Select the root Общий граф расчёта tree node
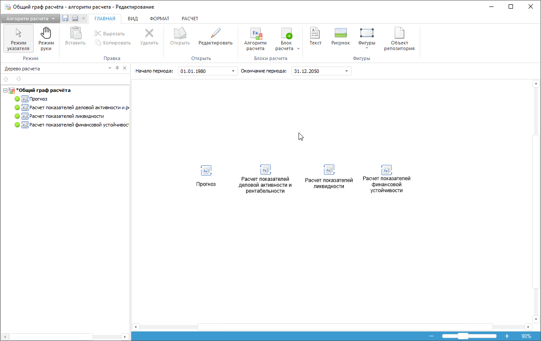The height and width of the screenshot is (341, 541). click(x=43, y=90)
